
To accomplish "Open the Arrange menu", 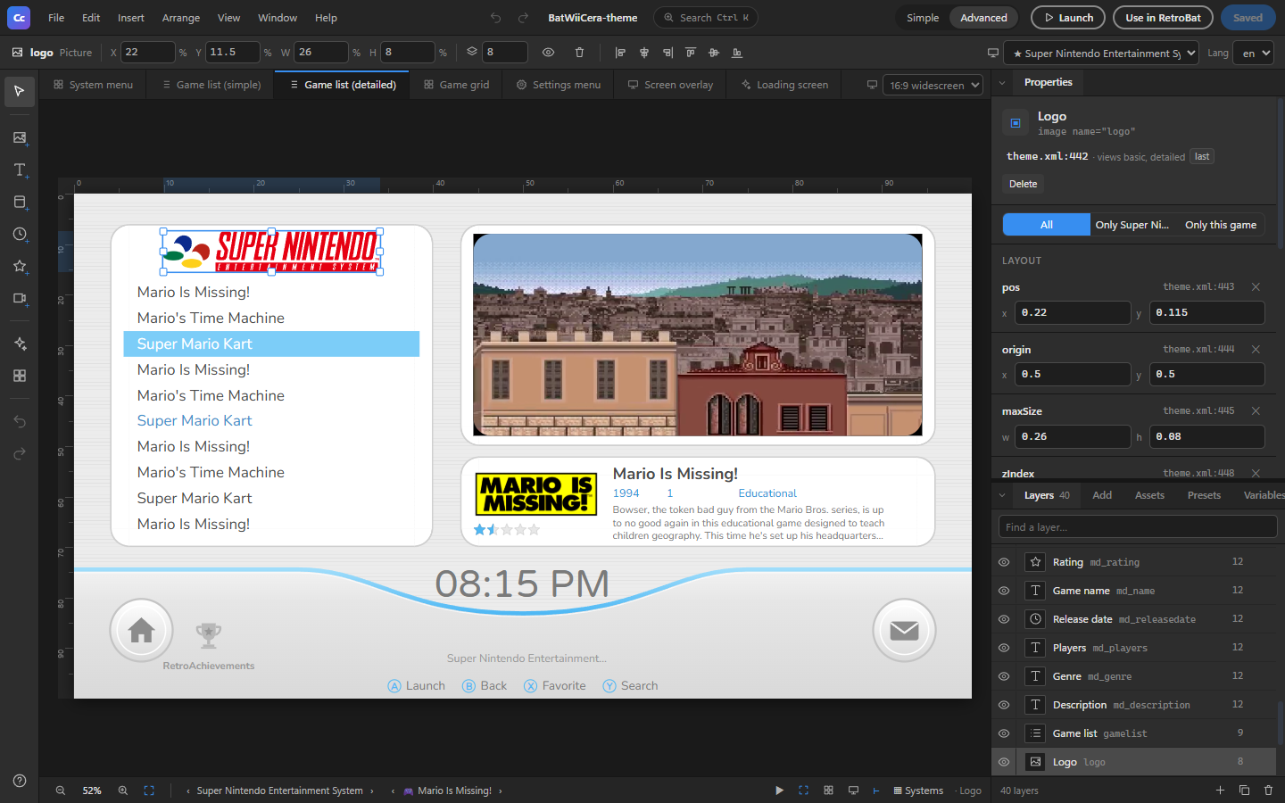I will (x=181, y=18).
